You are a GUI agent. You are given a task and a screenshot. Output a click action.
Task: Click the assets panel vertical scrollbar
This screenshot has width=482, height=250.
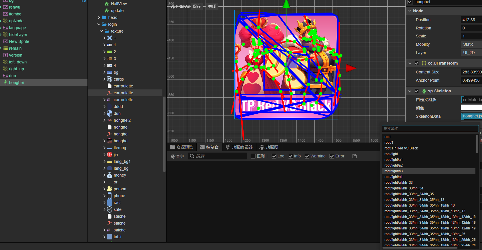click(x=164, y=134)
